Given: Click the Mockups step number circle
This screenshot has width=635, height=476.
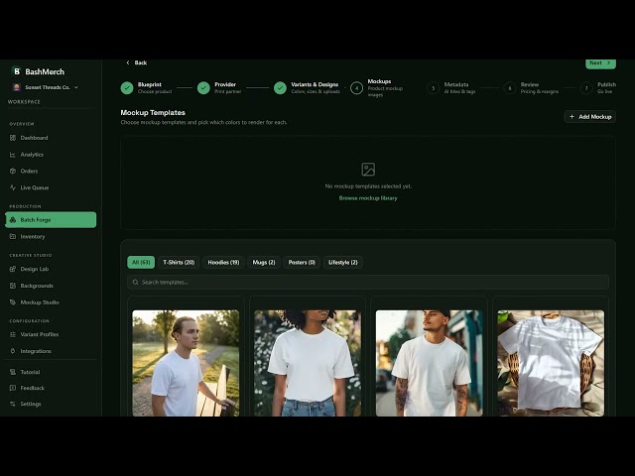Looking at the screenshot, I should [x=357, y=88].
